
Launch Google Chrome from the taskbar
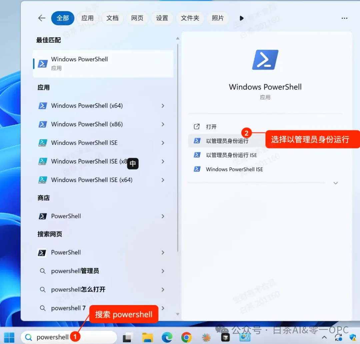click(186, 337)
